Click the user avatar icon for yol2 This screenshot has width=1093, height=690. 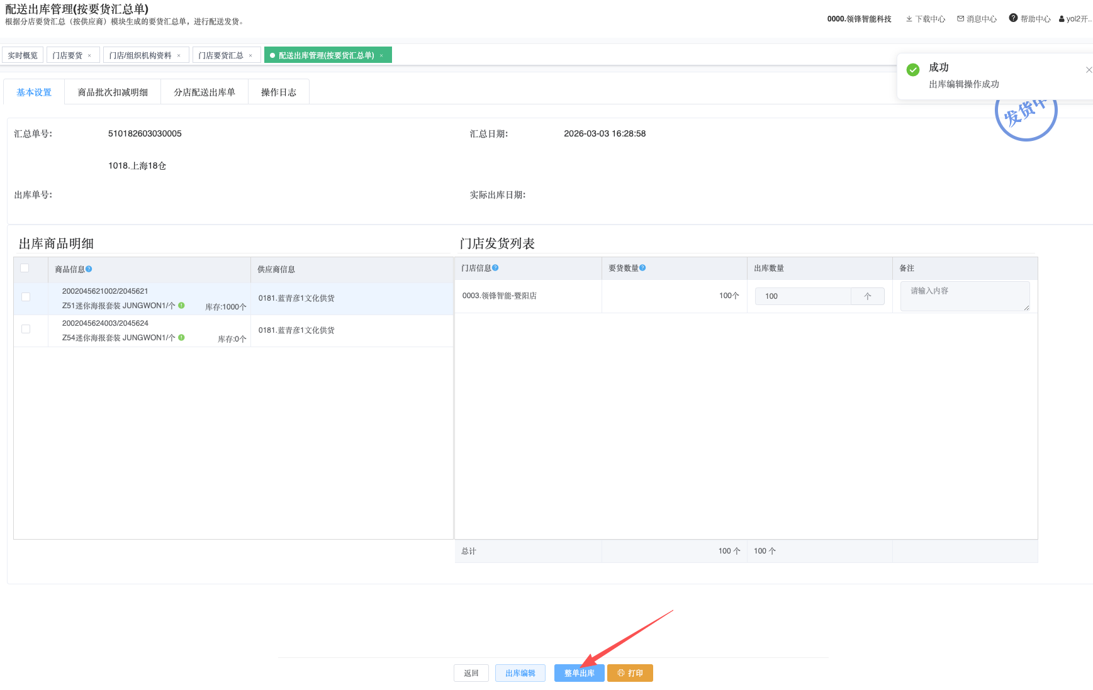click(1062, 19)
